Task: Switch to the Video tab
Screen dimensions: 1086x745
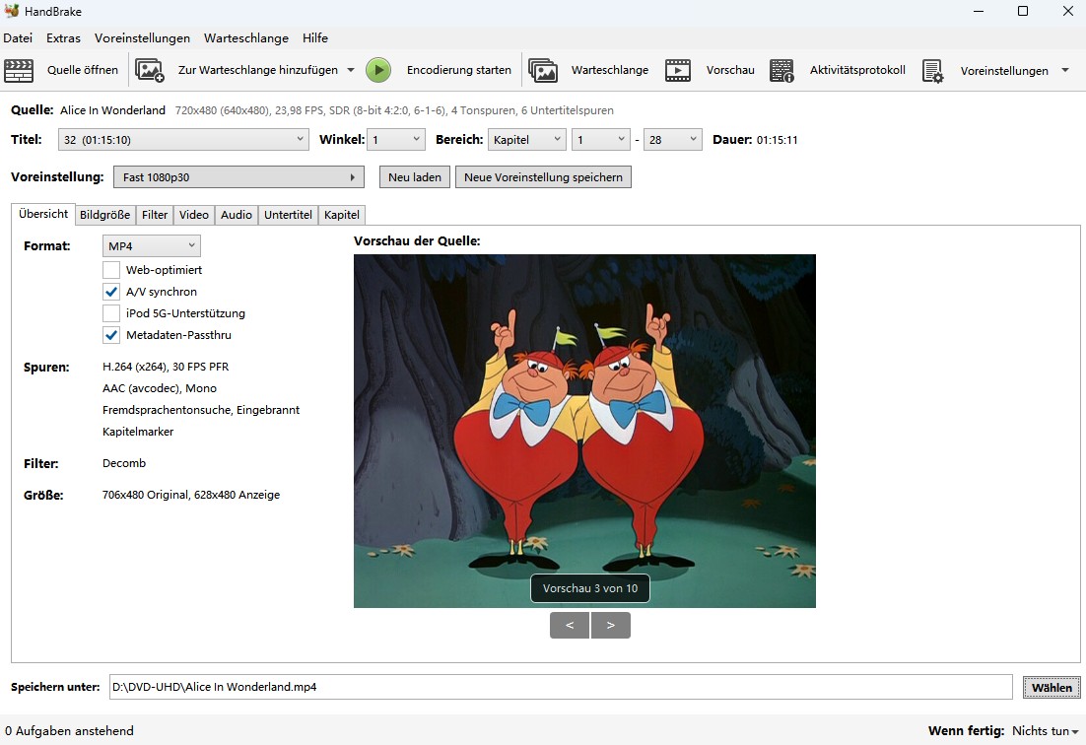Action: coord(194,215)
